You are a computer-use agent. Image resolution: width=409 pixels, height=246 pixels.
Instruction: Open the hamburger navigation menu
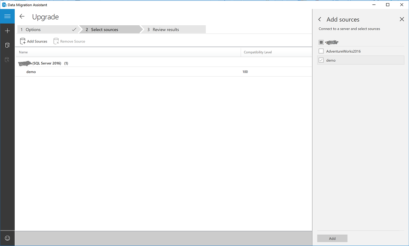click(x=7, y=16)
